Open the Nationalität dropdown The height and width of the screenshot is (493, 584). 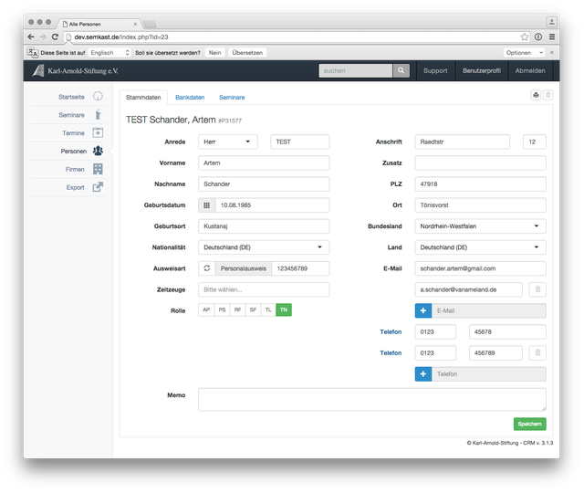click(x=263, y=247)
